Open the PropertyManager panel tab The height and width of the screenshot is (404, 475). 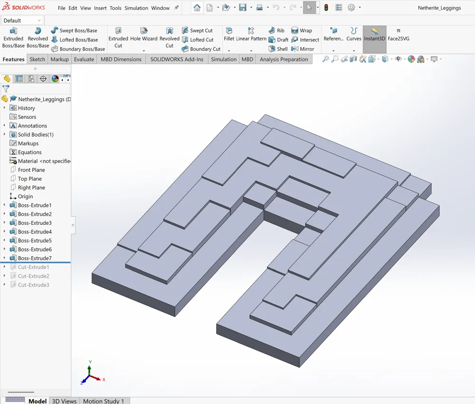click(x=19, y=79)
